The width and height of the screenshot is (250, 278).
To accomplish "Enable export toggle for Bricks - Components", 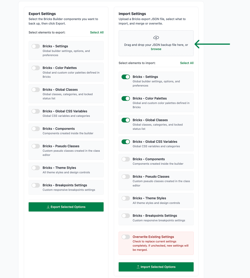I will (36, 129).
